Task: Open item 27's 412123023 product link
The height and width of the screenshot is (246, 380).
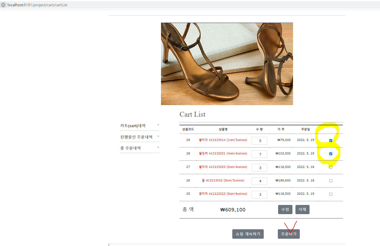Action: pyautogui.click(x=223, y=167)
